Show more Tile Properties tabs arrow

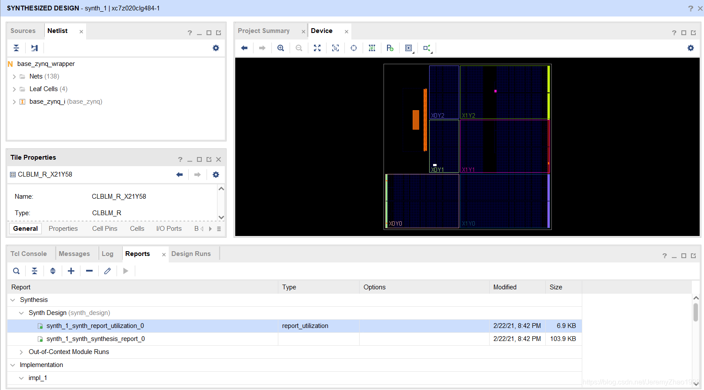click(210, 229)
